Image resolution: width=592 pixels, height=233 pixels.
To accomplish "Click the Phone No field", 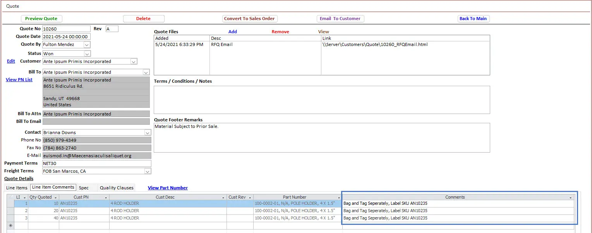I will click(97, 140).
